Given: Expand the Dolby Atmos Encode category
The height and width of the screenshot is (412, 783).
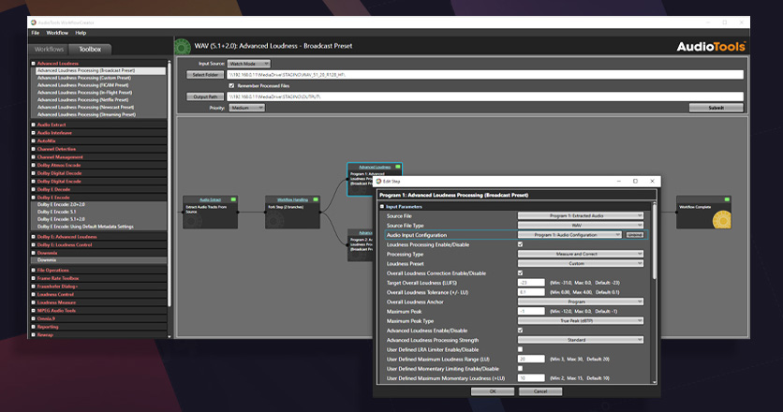Looking at the screenshot, I should [34, 166].
